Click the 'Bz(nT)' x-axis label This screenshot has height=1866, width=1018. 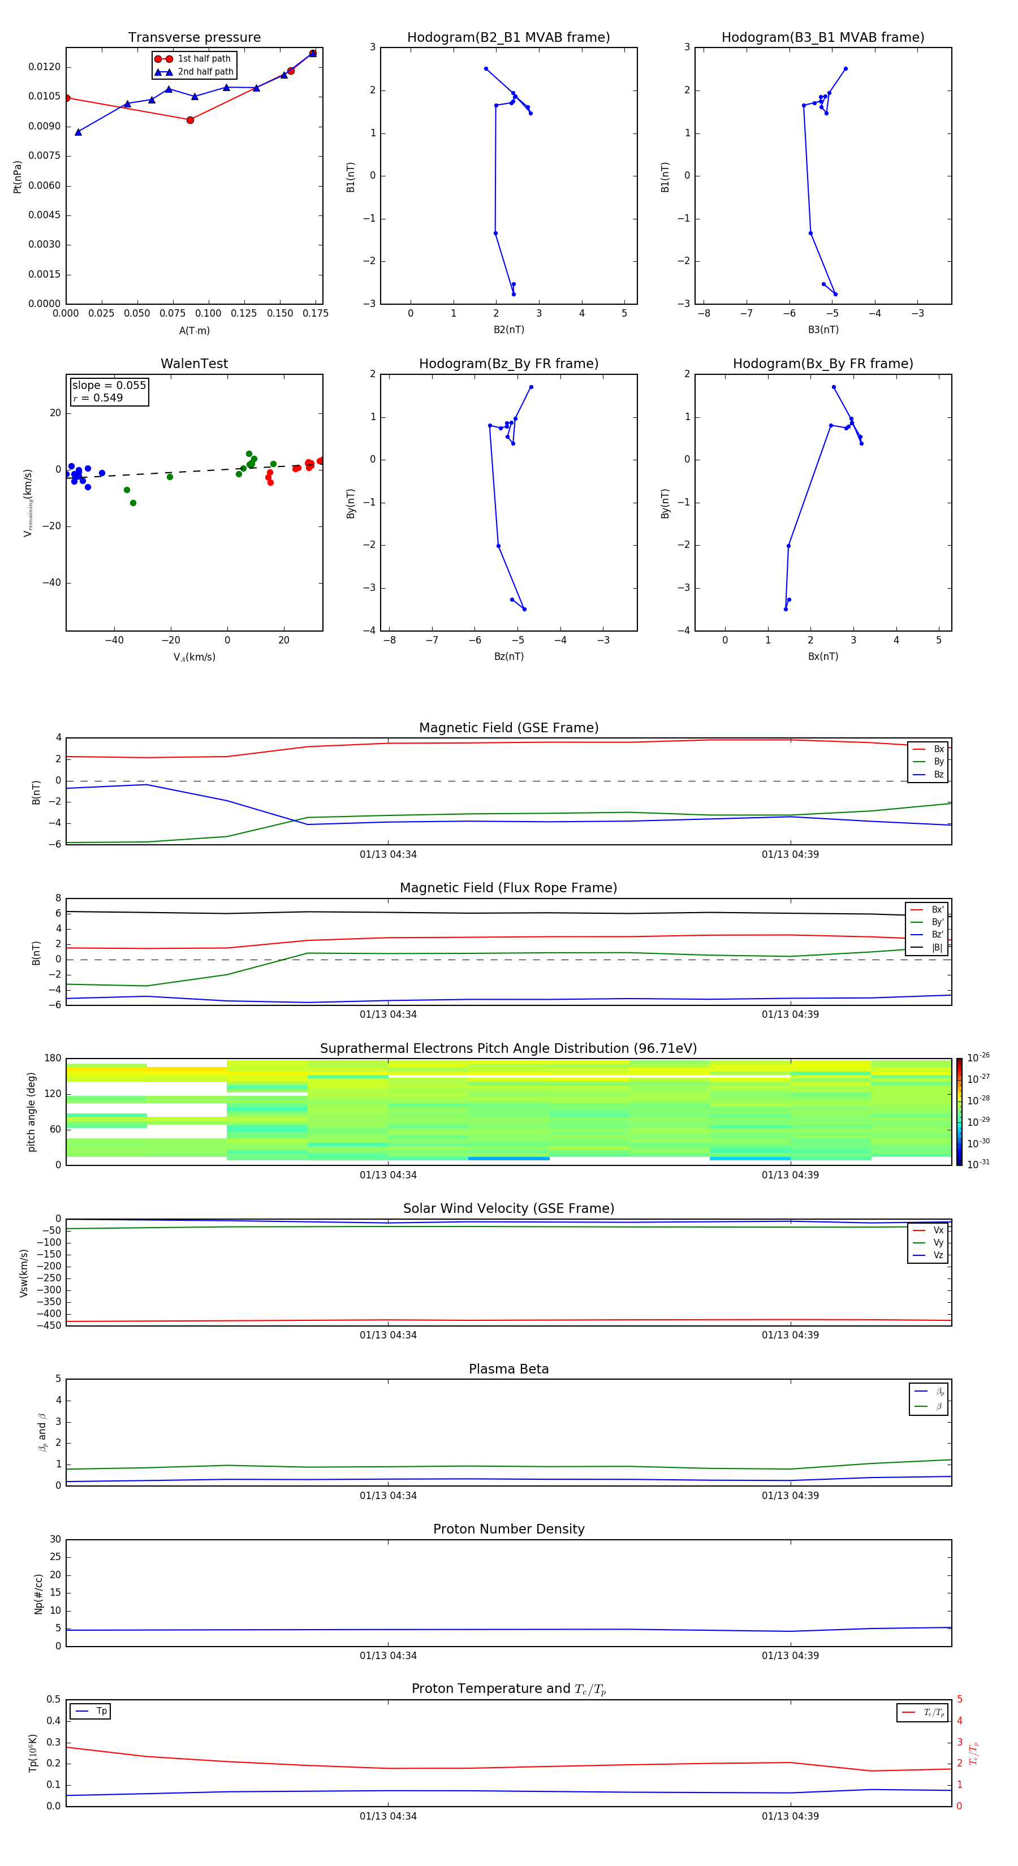click(508, 656)
